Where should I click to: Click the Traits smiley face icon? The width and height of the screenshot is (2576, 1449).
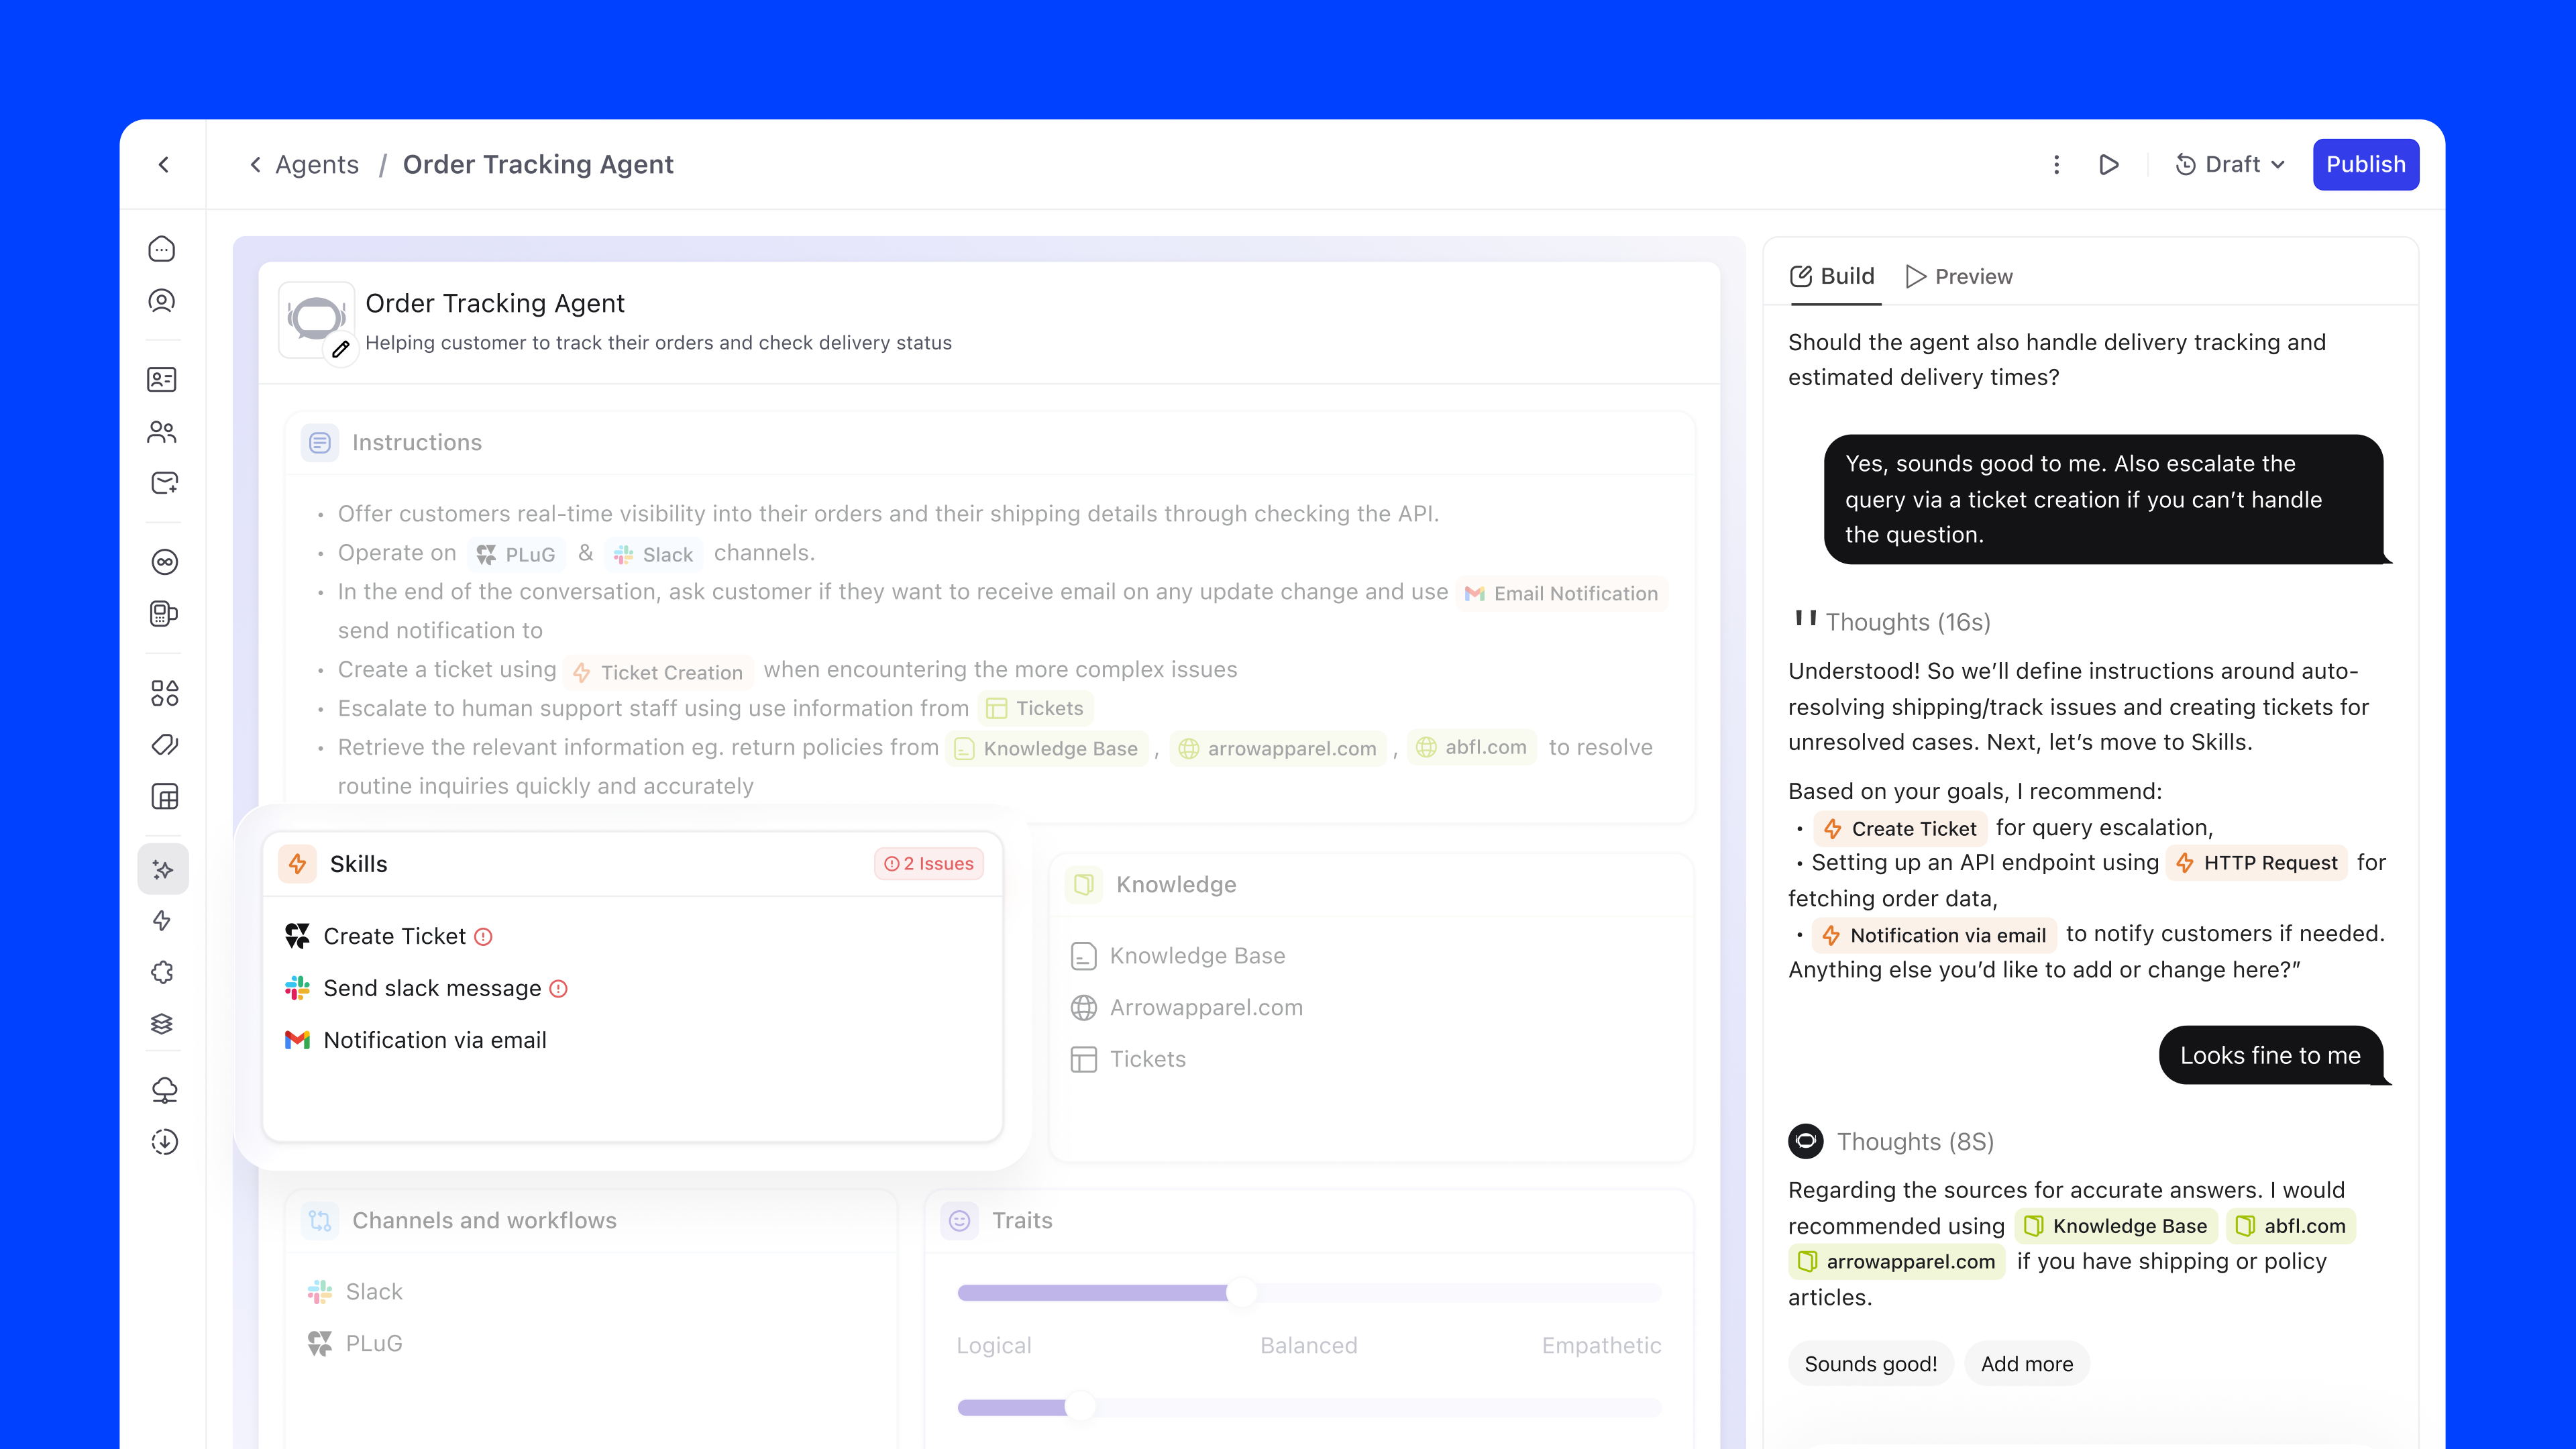tap(960, 1221)
